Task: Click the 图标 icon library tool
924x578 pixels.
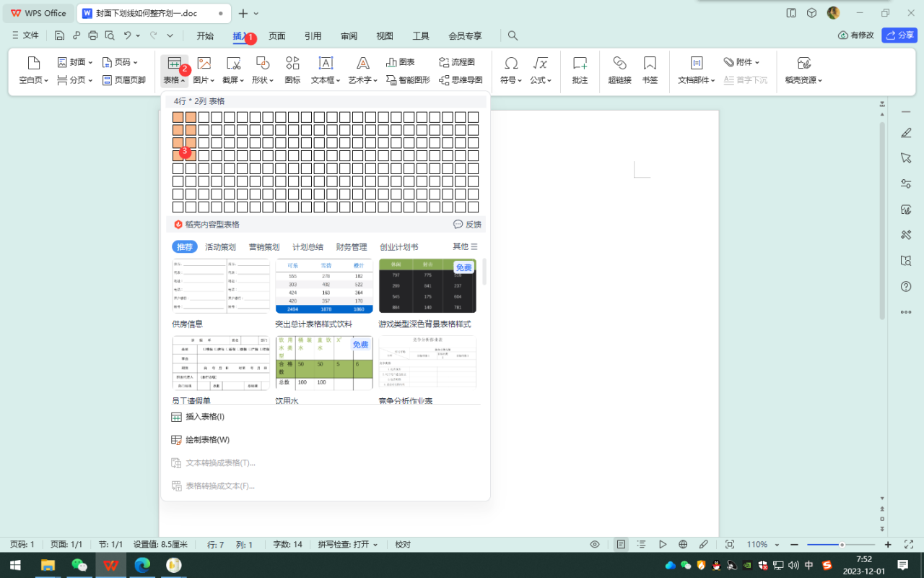Action: pos(292,71)
